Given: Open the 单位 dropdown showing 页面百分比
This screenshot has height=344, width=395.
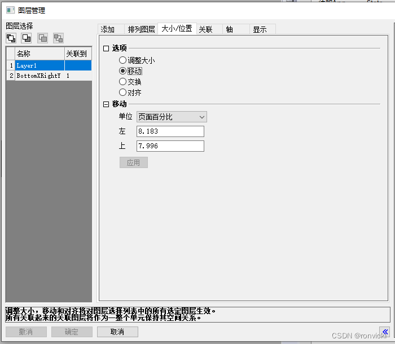Looking at the screenshot, I should pos(172,117).
